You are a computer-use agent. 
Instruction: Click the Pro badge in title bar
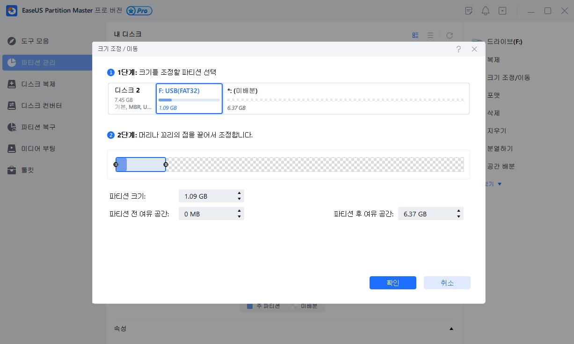[139, 10]
